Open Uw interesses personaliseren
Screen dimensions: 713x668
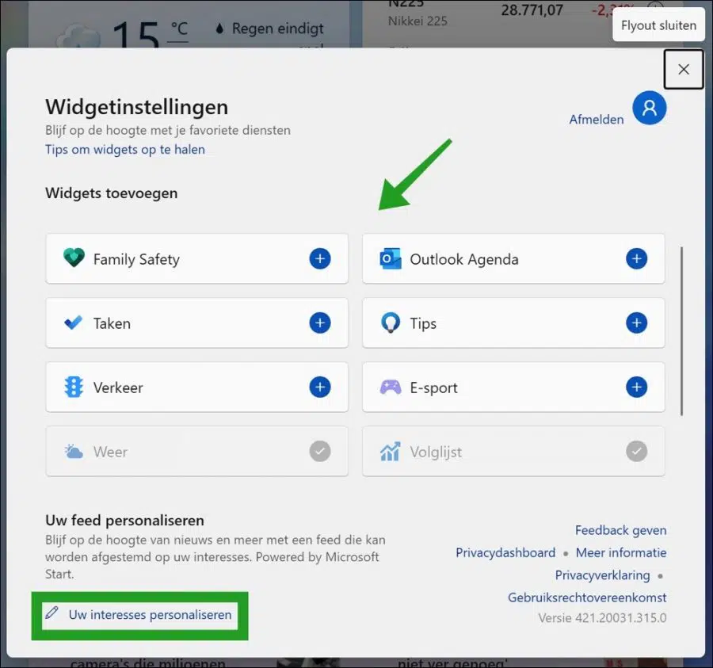(150, 614)
